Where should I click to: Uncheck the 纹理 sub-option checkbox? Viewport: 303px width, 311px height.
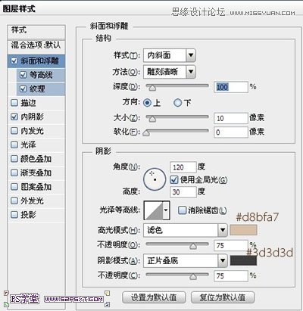coord(23,89)
